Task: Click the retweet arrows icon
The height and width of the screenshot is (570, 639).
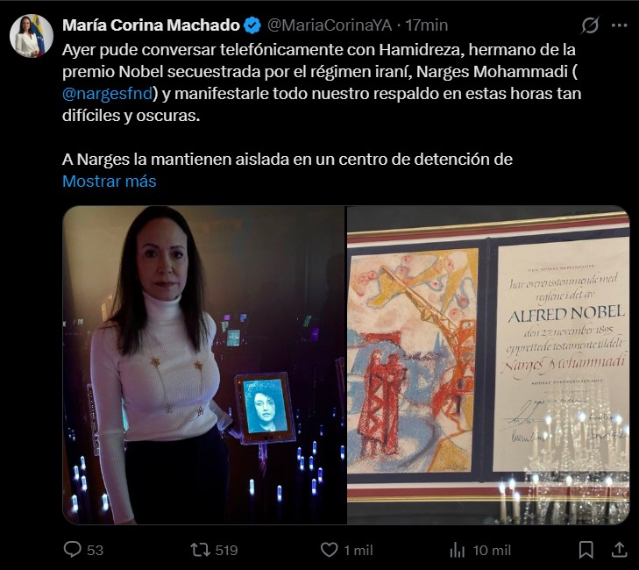Action: [200, 550]
